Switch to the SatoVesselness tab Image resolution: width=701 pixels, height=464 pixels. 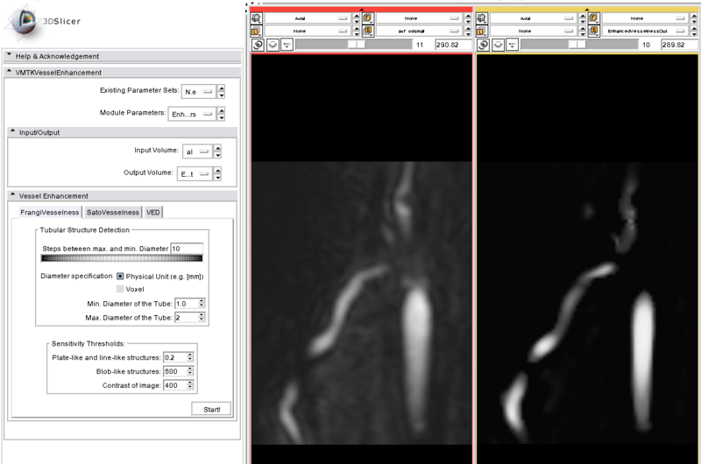click(x=112, y=211)
